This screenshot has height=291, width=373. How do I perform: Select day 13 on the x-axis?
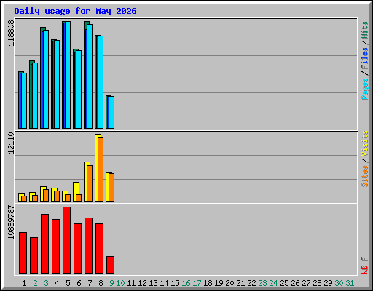click(153, 283)
